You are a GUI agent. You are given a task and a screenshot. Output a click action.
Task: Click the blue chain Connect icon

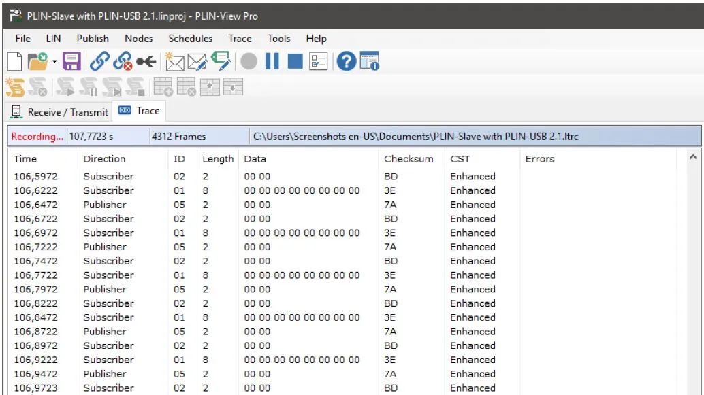(x=99, y=61)
